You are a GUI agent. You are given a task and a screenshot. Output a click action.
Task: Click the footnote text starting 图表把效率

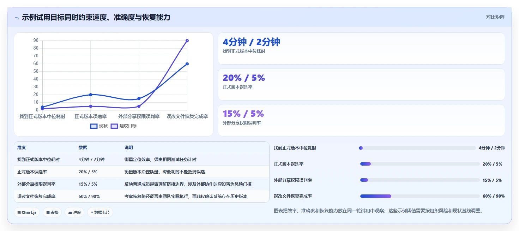coord(378,211)
